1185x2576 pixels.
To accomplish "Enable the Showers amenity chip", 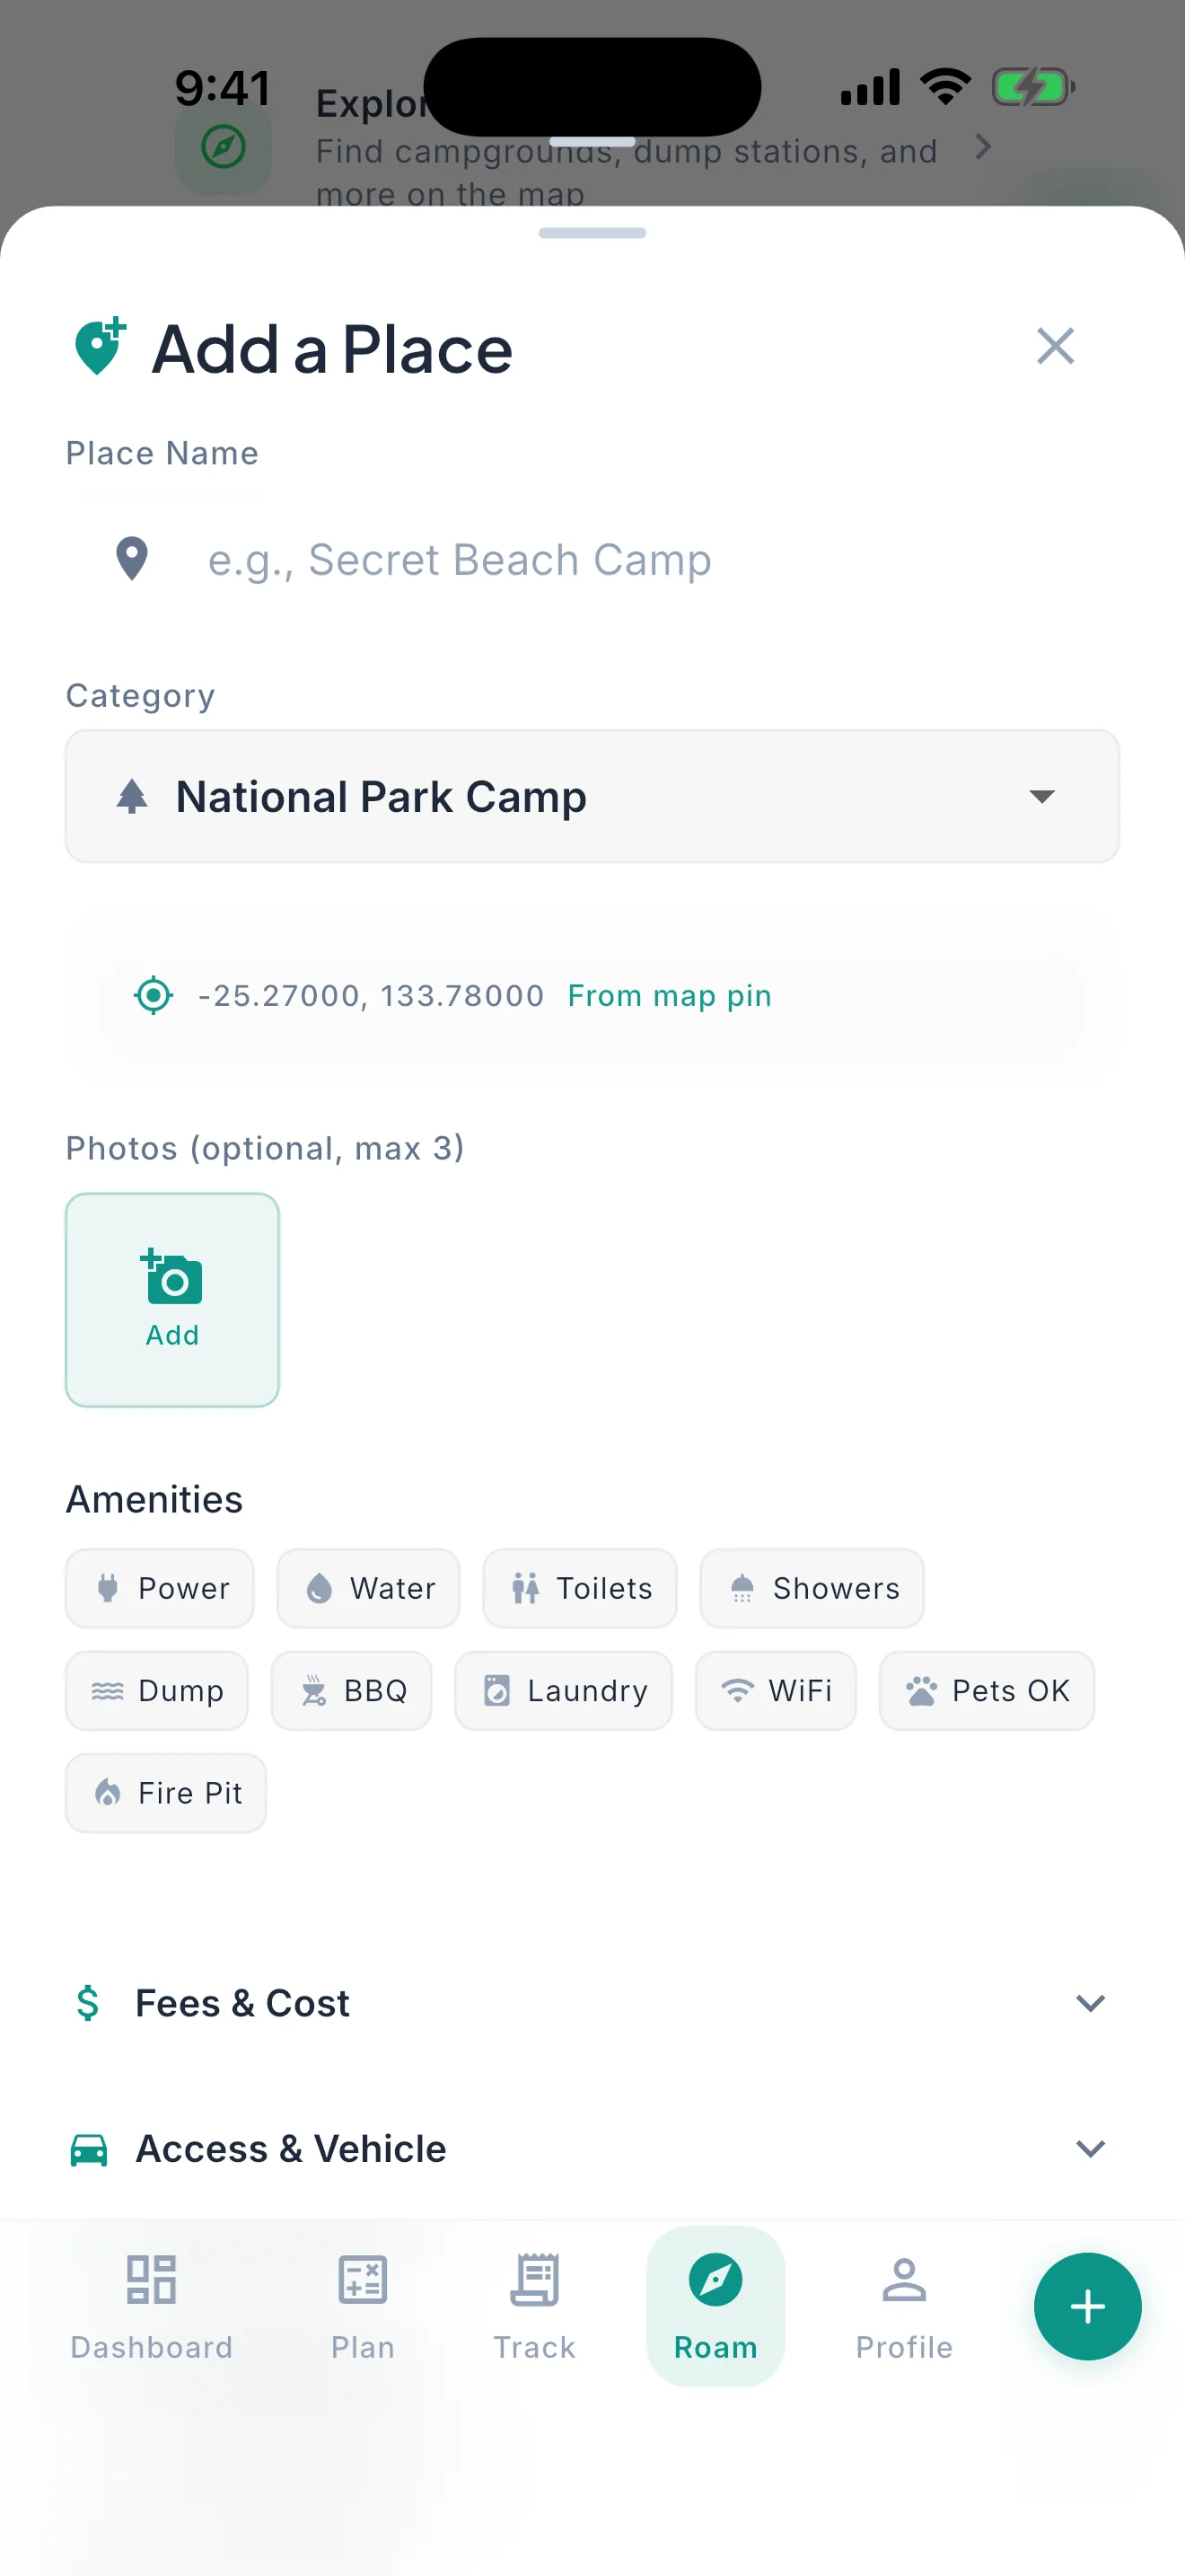I will (x=812, y=1588).
